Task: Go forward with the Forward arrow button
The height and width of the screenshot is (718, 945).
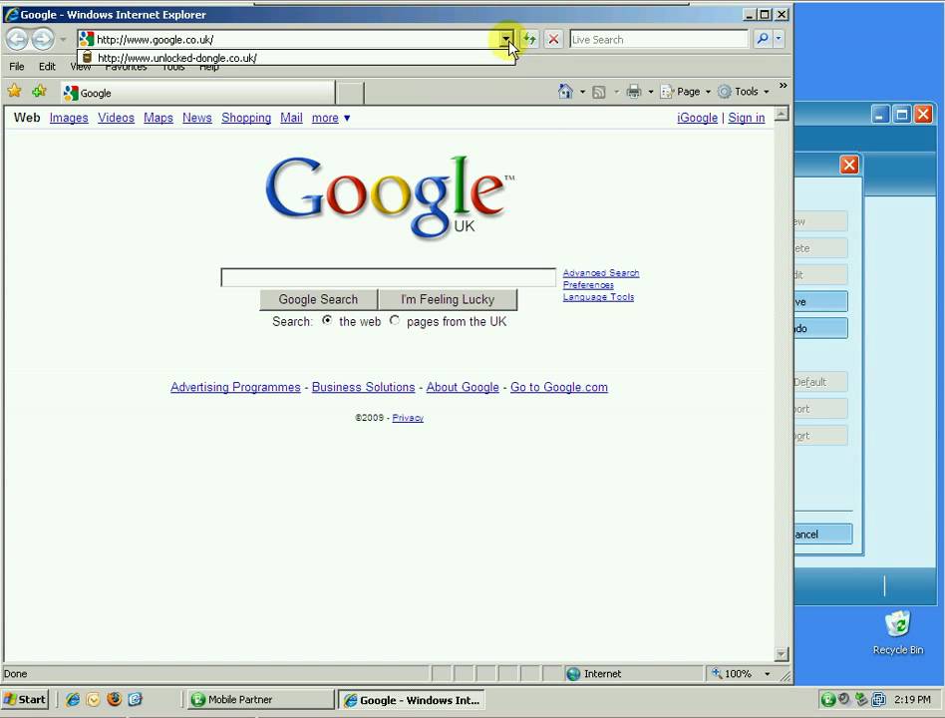Action: click(x=42, y=39)
